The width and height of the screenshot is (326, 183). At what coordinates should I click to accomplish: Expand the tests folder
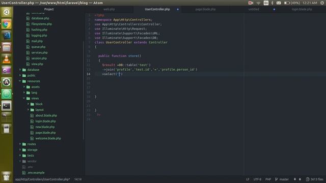31,156
